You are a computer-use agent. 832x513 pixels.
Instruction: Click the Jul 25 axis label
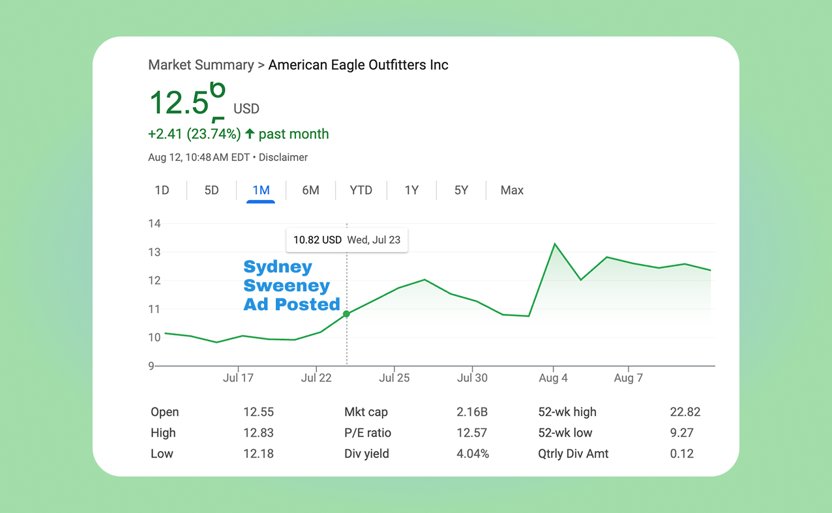[394, 378]
